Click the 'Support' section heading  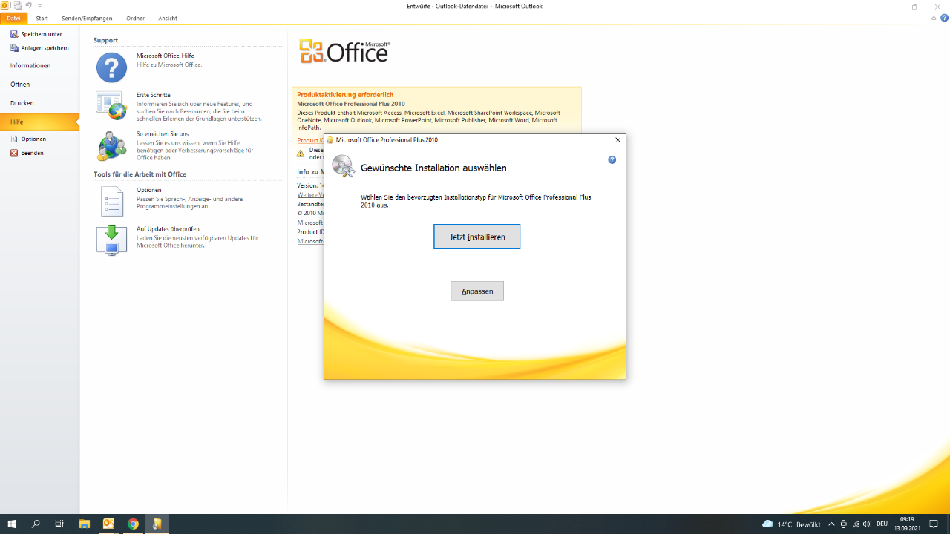105,40
